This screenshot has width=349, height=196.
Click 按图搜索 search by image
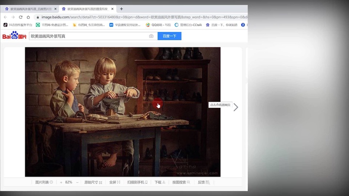tap(181, 182)
